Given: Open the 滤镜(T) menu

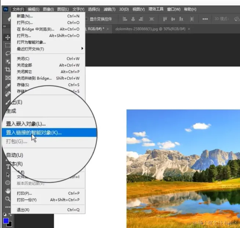Looking at the screenshot, I should [109, 9].
